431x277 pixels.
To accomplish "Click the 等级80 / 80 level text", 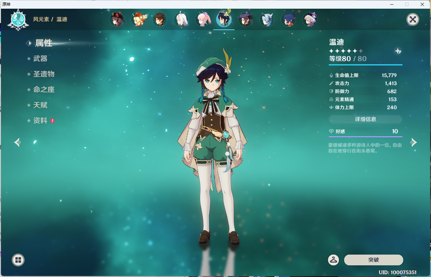I will [348, 59].
